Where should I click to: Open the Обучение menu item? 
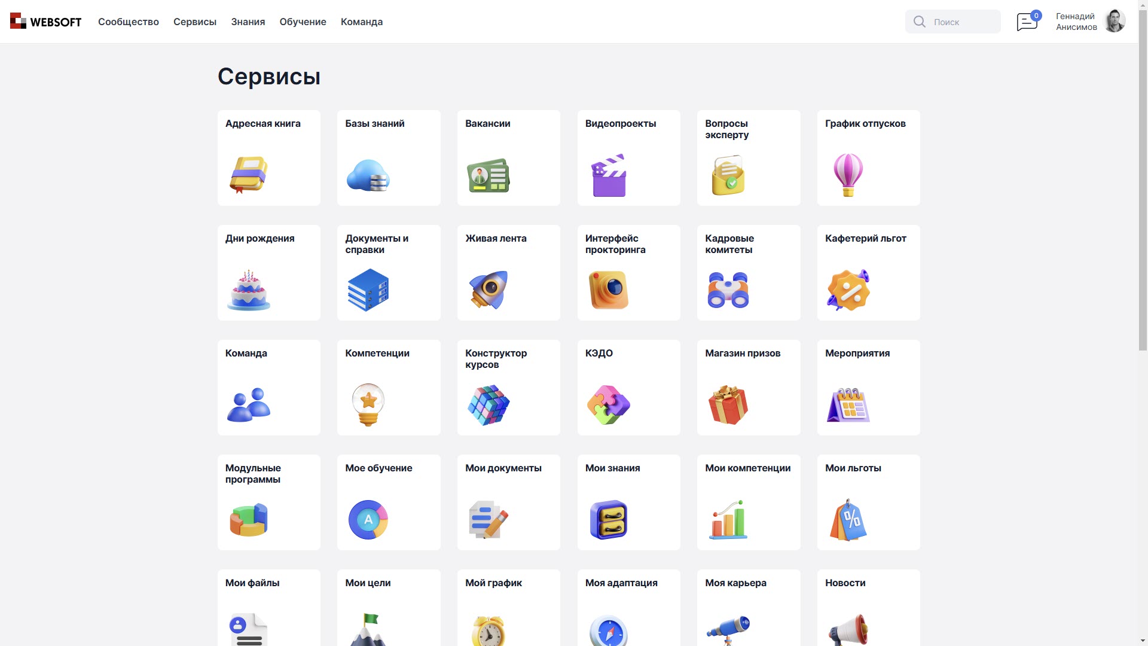(303, 22)
